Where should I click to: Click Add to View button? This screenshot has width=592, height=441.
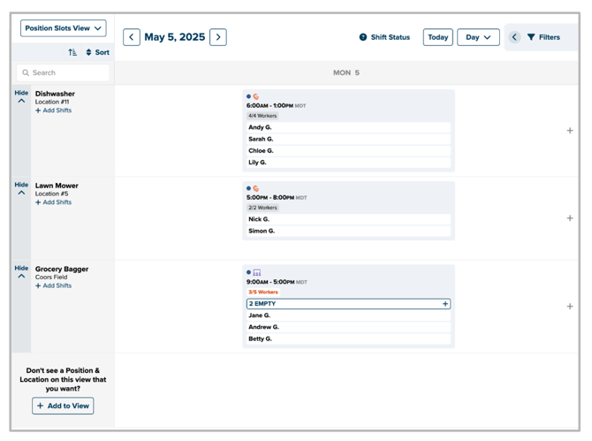pos(63,406)
